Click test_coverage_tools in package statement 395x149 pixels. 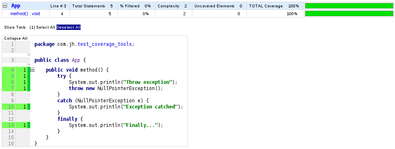[104, 44]
